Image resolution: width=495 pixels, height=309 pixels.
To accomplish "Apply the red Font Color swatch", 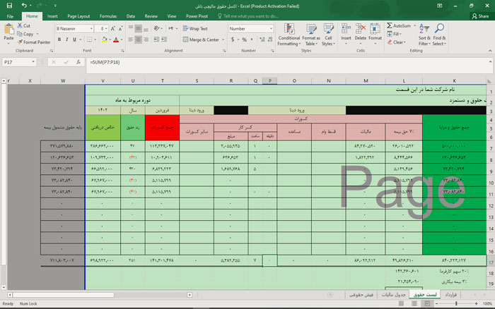I will (116, 40).
